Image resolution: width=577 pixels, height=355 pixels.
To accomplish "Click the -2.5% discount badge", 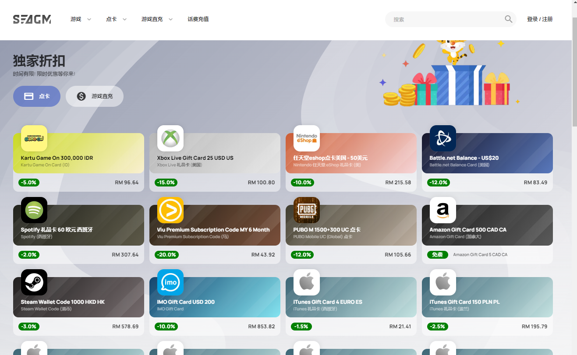I will [x=438, y=327].
